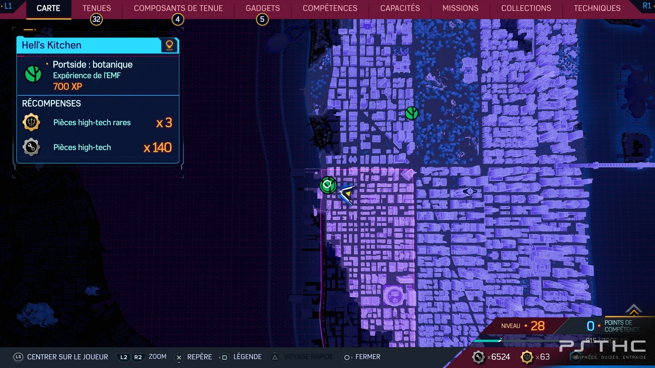Viewport: 655px width, 368px height.
Task: Click the upward chevron above Points de compétence
Action: pyautogui.click(x=634, y=309)
